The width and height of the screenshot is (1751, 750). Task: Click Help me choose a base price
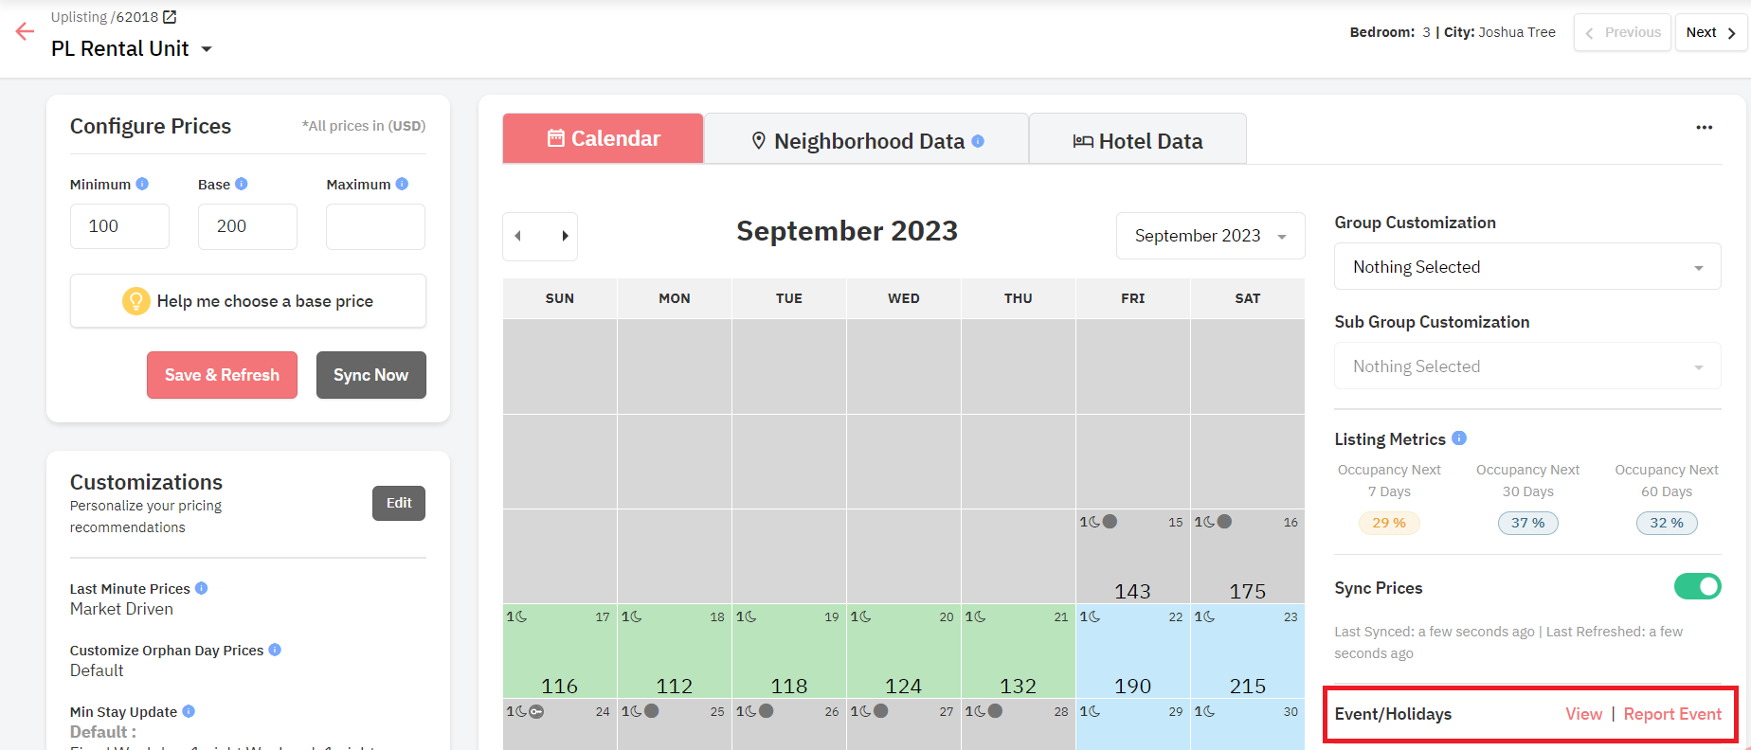[x=248, y=301]
